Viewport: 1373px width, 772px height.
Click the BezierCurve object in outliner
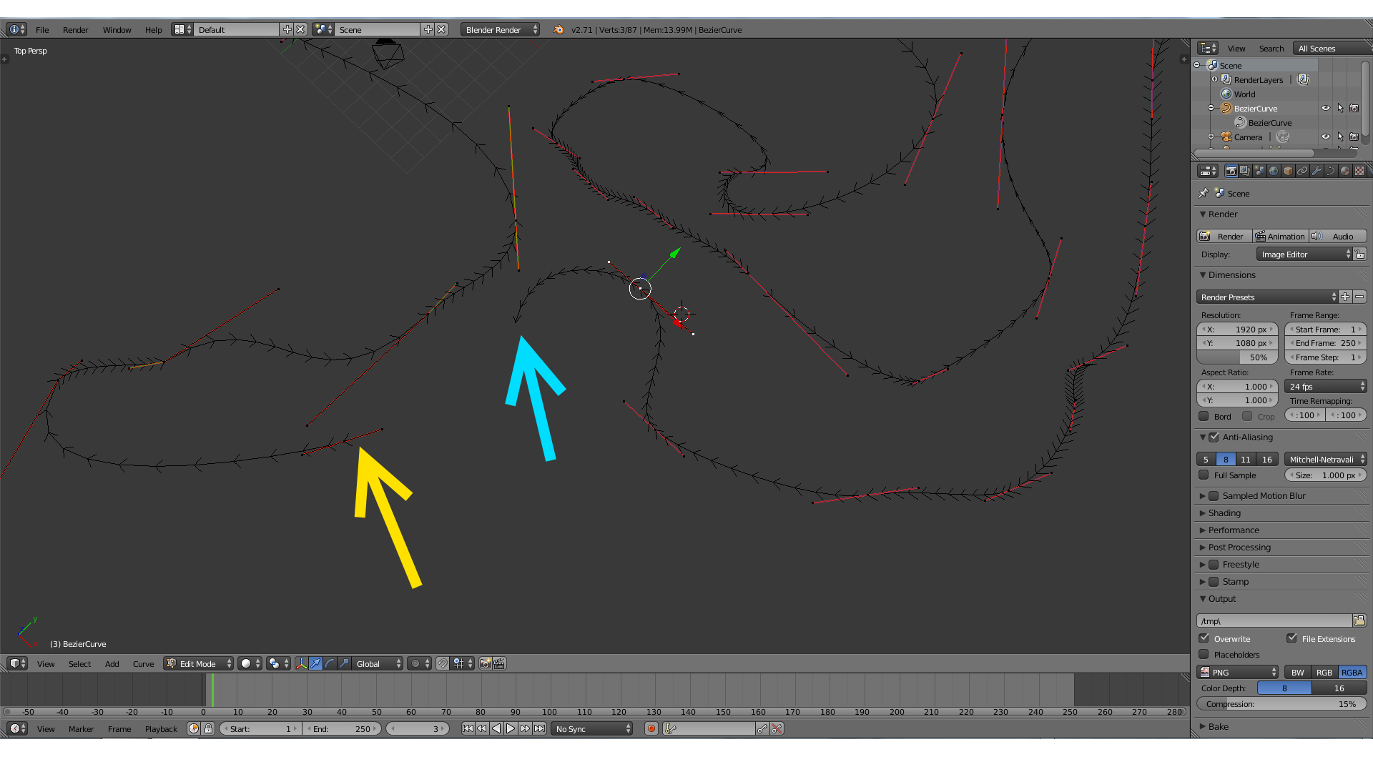point(1255,107)
